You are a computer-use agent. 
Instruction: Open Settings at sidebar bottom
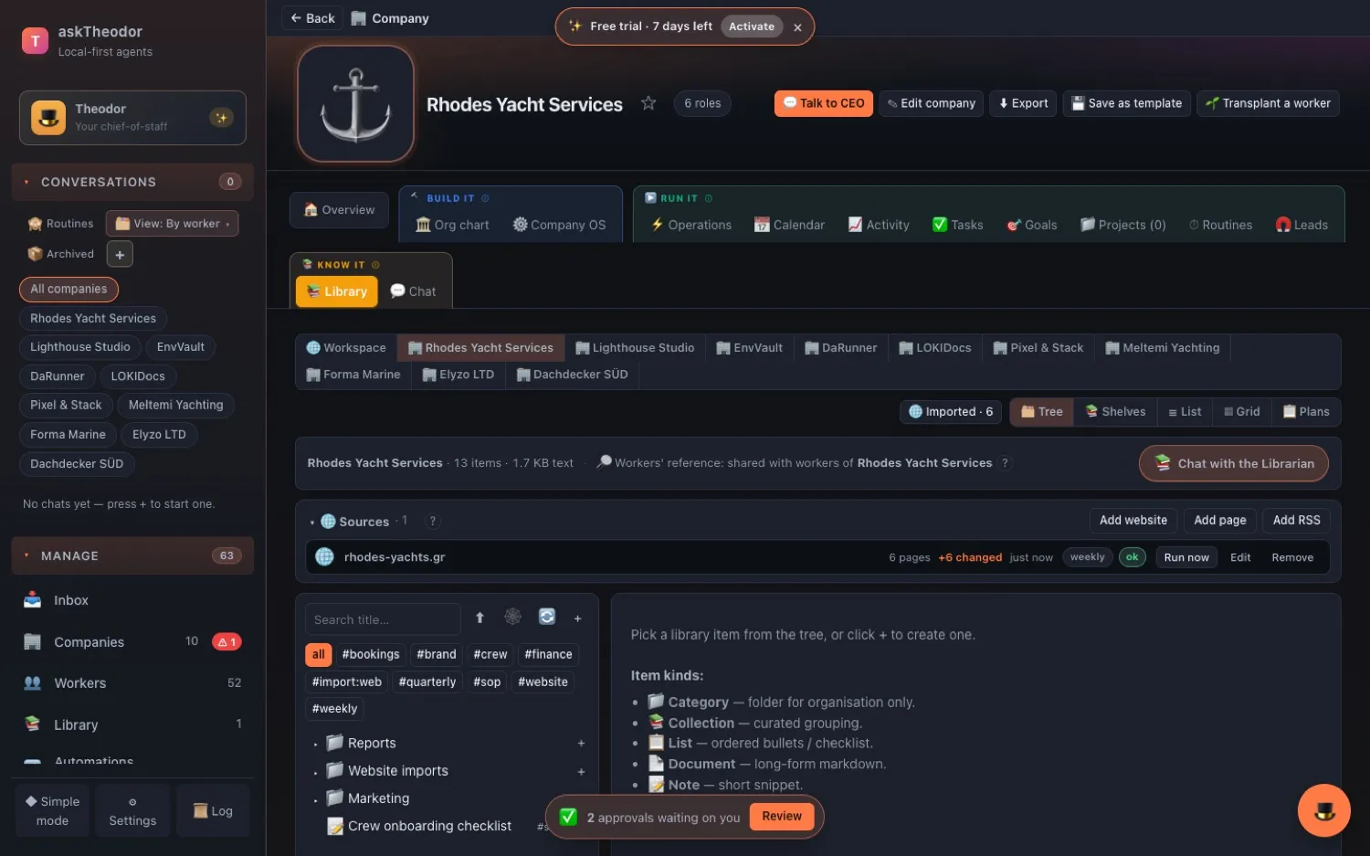[132, 811]
